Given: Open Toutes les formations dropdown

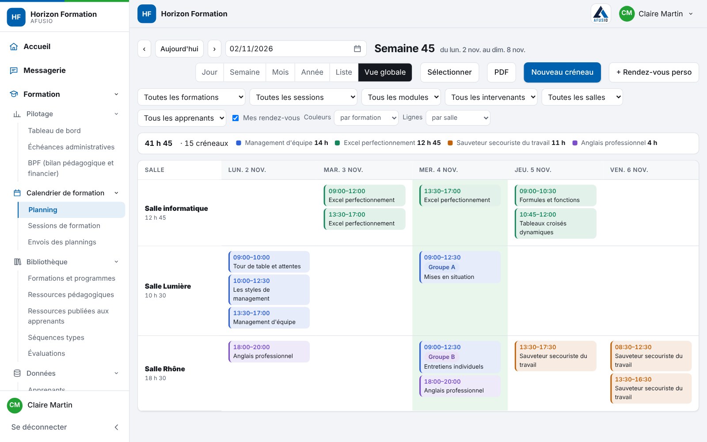Looking at the screenshot, I should point(191,97).
